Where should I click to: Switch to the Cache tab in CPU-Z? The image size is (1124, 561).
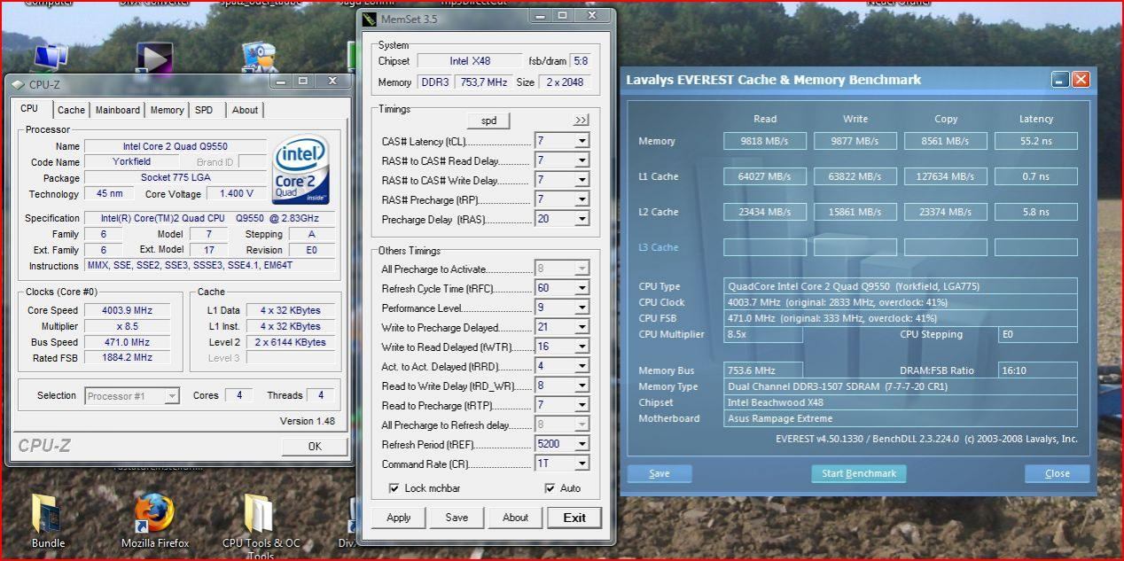click(71, 110)
